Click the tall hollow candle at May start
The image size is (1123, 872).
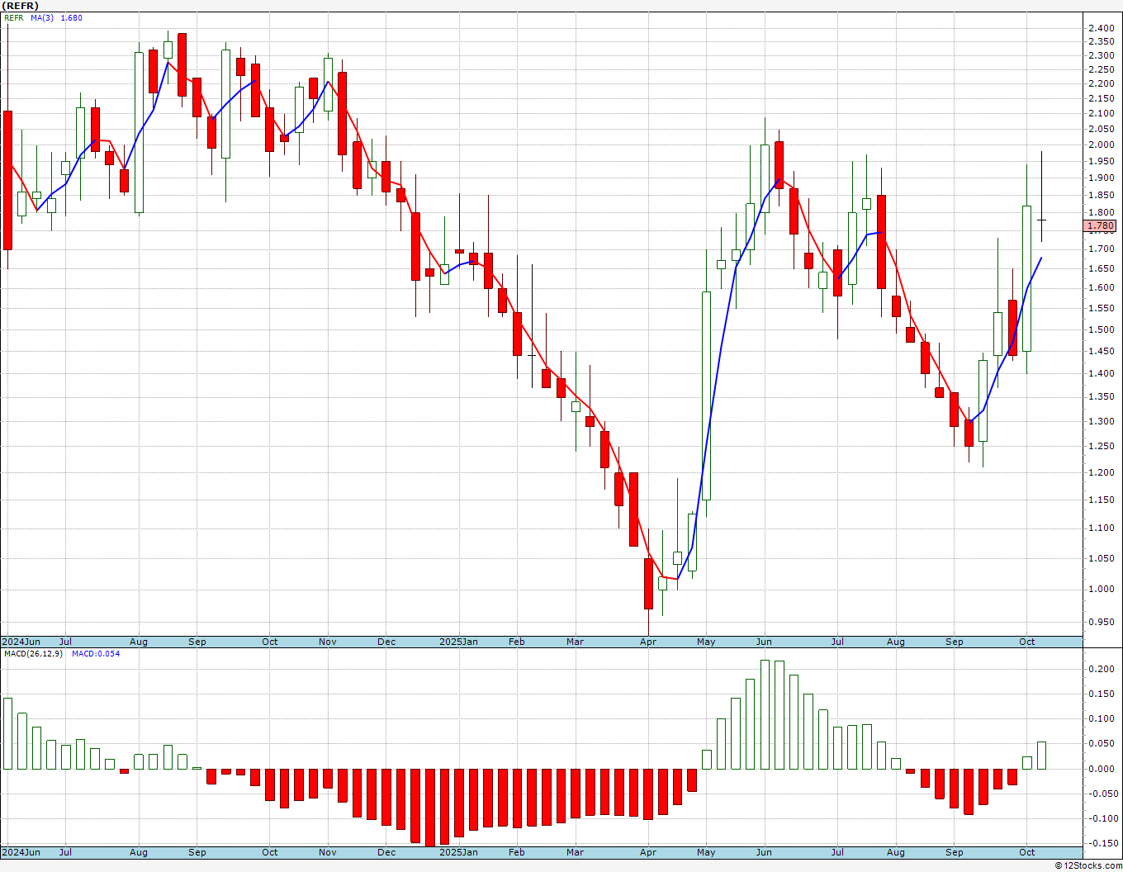tap(706, 396)
